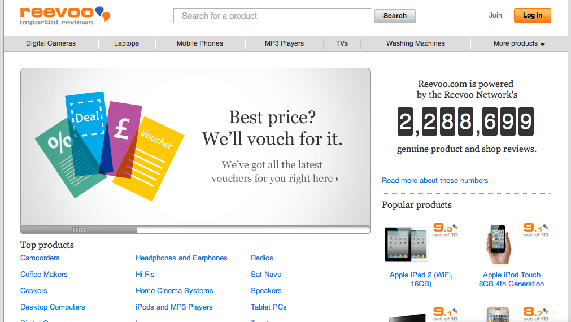The width and height of the screenshot is (571, 322).
Task: Click 'Best price? We'll vouch for it.' headline
Action: (272, 128)
